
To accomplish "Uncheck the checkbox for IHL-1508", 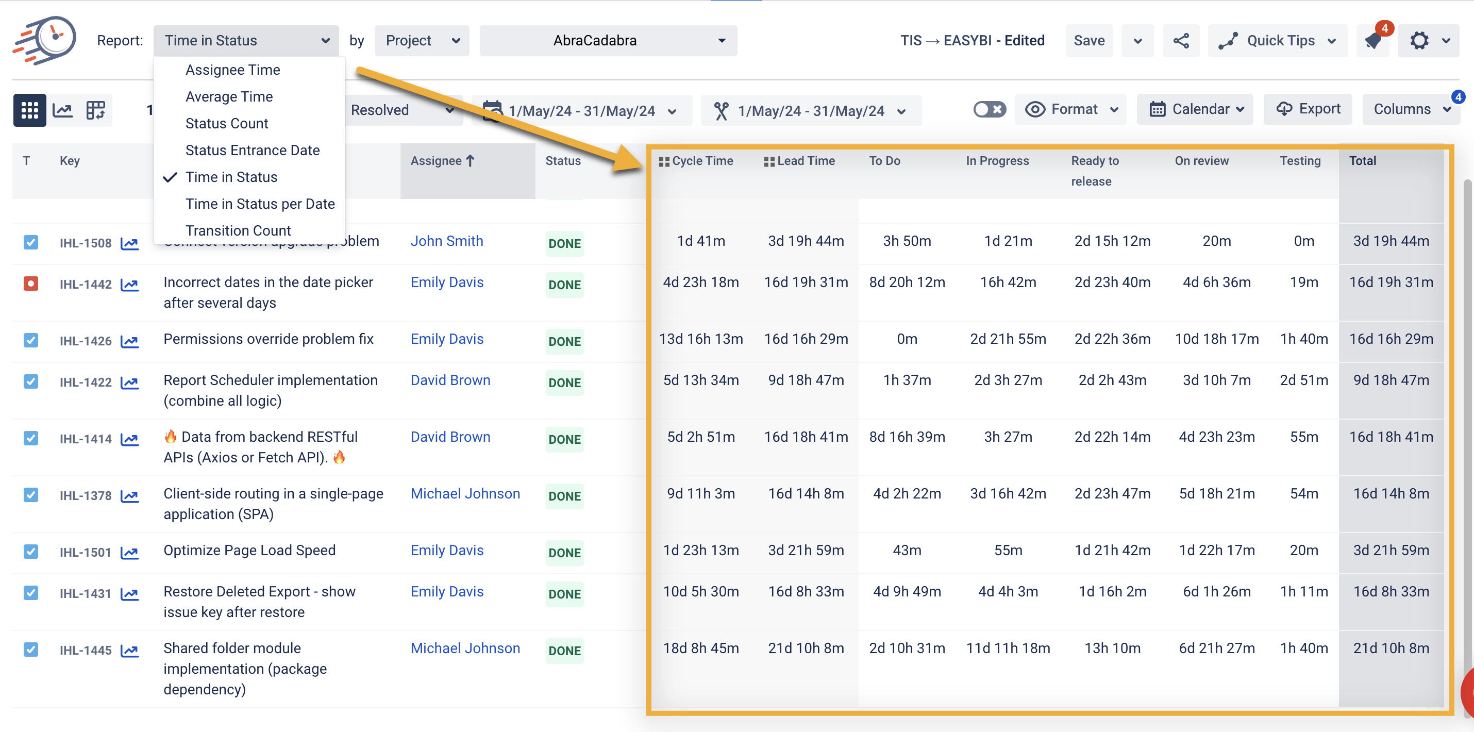I will coord(31,243).
